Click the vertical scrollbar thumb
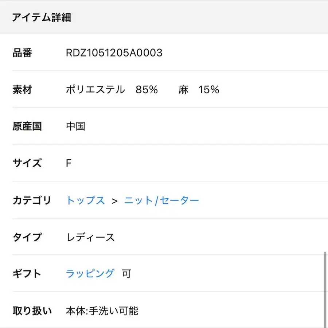Screen dimensions: 328x328 click(x=325, y=288)
